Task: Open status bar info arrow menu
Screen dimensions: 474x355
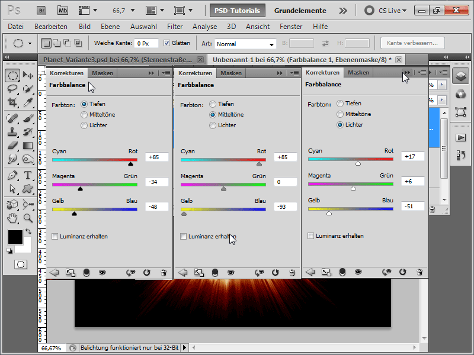Action: pyautogui.click(x=184, y=348)
